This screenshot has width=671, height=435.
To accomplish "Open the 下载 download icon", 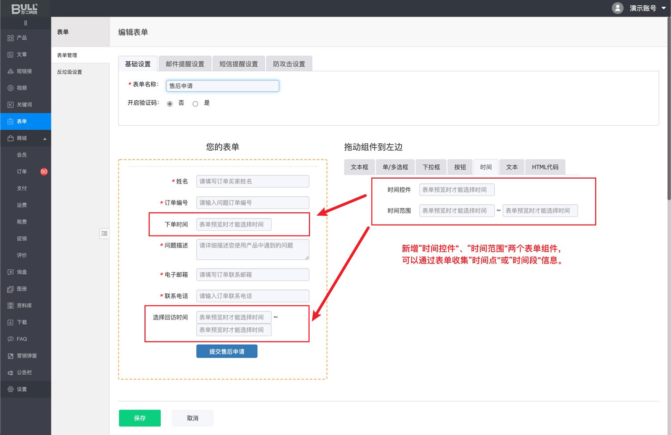I will coord(11,322).
